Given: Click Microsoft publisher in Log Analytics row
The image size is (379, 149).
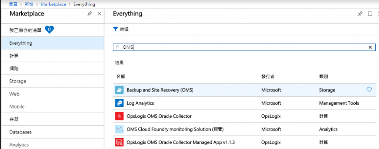Looking at the screenshot, I should click(x=271, y=103).
